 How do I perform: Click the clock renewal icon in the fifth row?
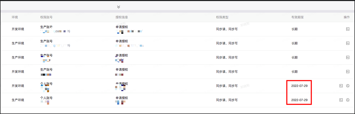[348, 86]
